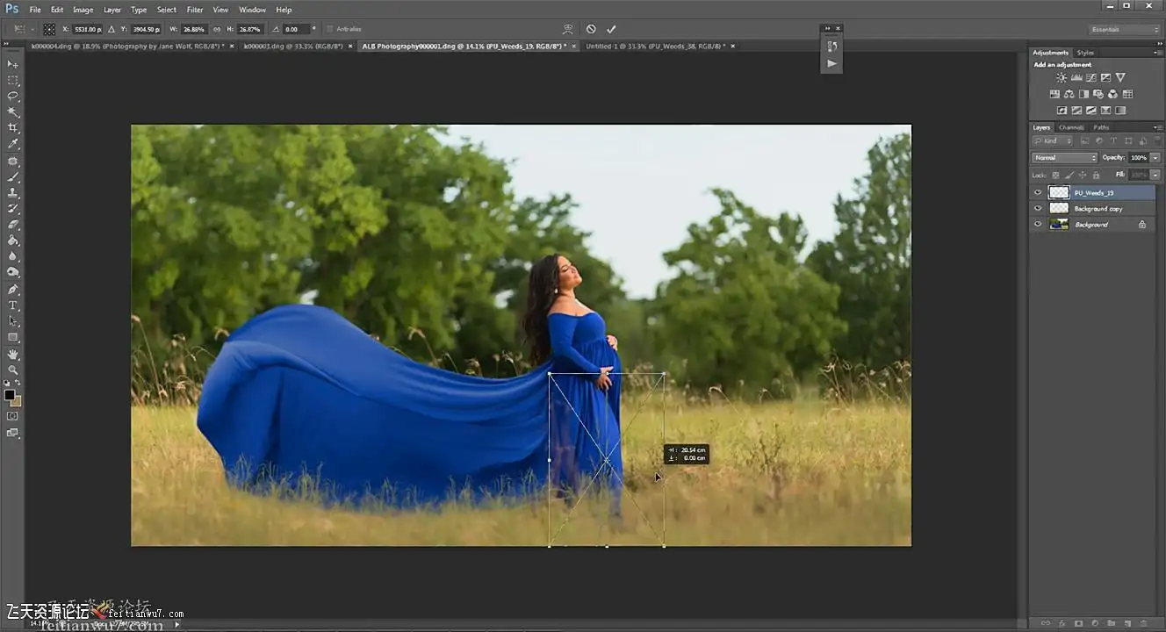1166x632 pixels.
Task: Select the Move tool
Action: (12, 64)
